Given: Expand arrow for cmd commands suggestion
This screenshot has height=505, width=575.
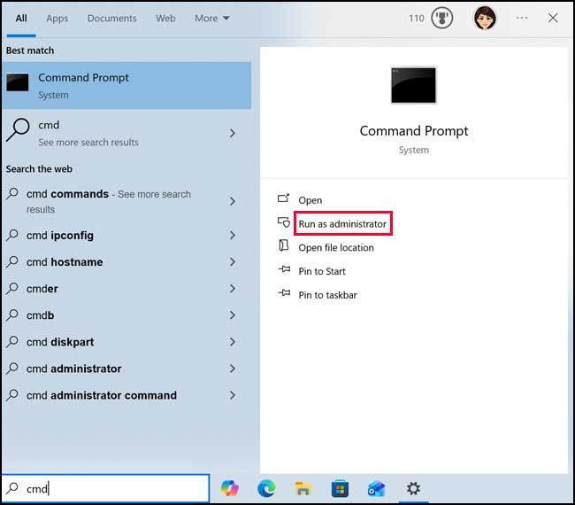Looking at the screenshot, I should pyautogui.click(x=232, y=201).
